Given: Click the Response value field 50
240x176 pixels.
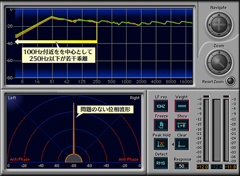Looking at the screenshot, I should 181,166.
